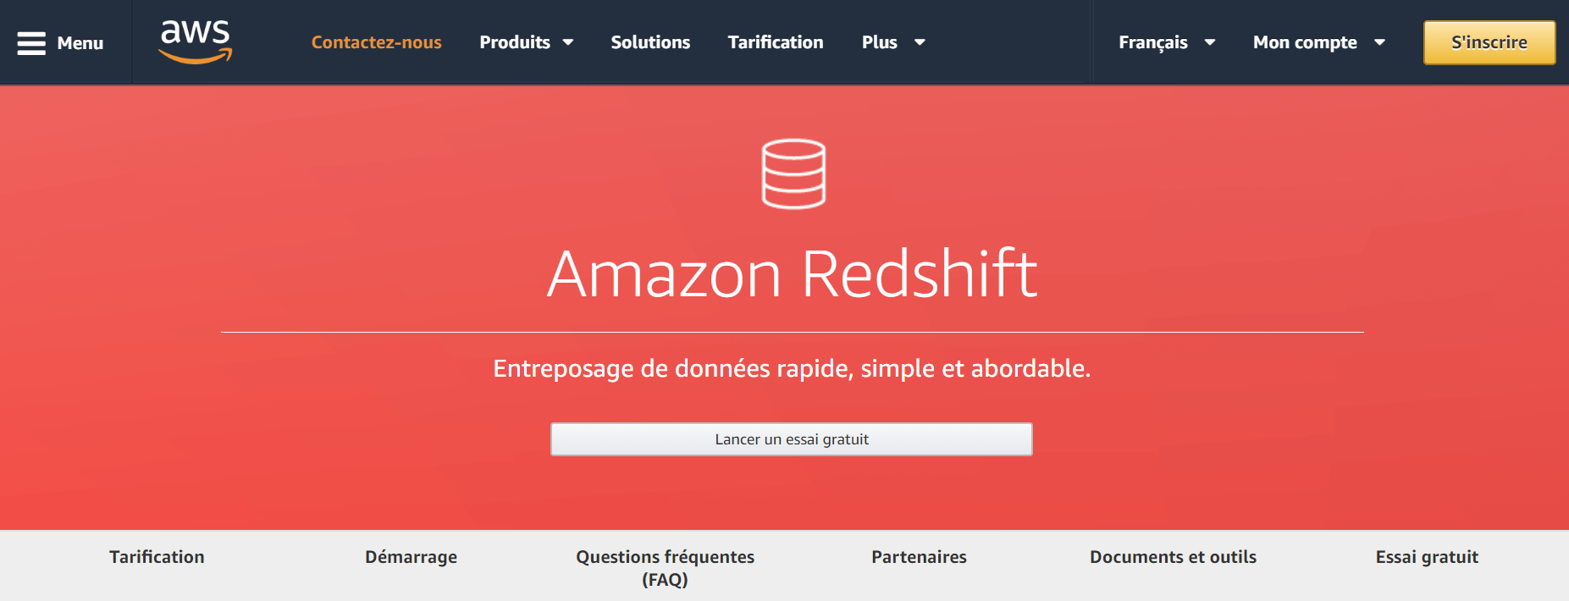Click the Redshift database cylinder icon
Image resolution: width=1569 pixels, height=601 pixels.
[793, 174]
